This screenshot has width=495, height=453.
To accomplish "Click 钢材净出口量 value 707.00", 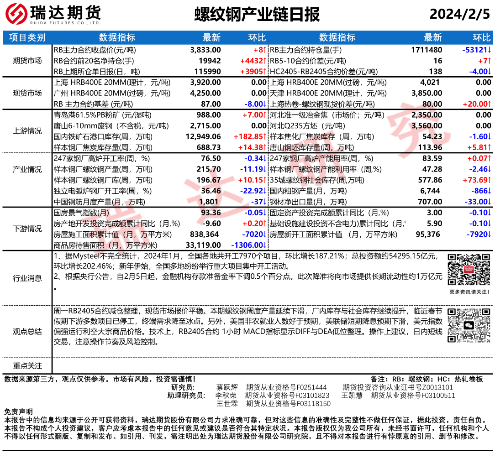I will pyautogui.click(x=430, y=202).
